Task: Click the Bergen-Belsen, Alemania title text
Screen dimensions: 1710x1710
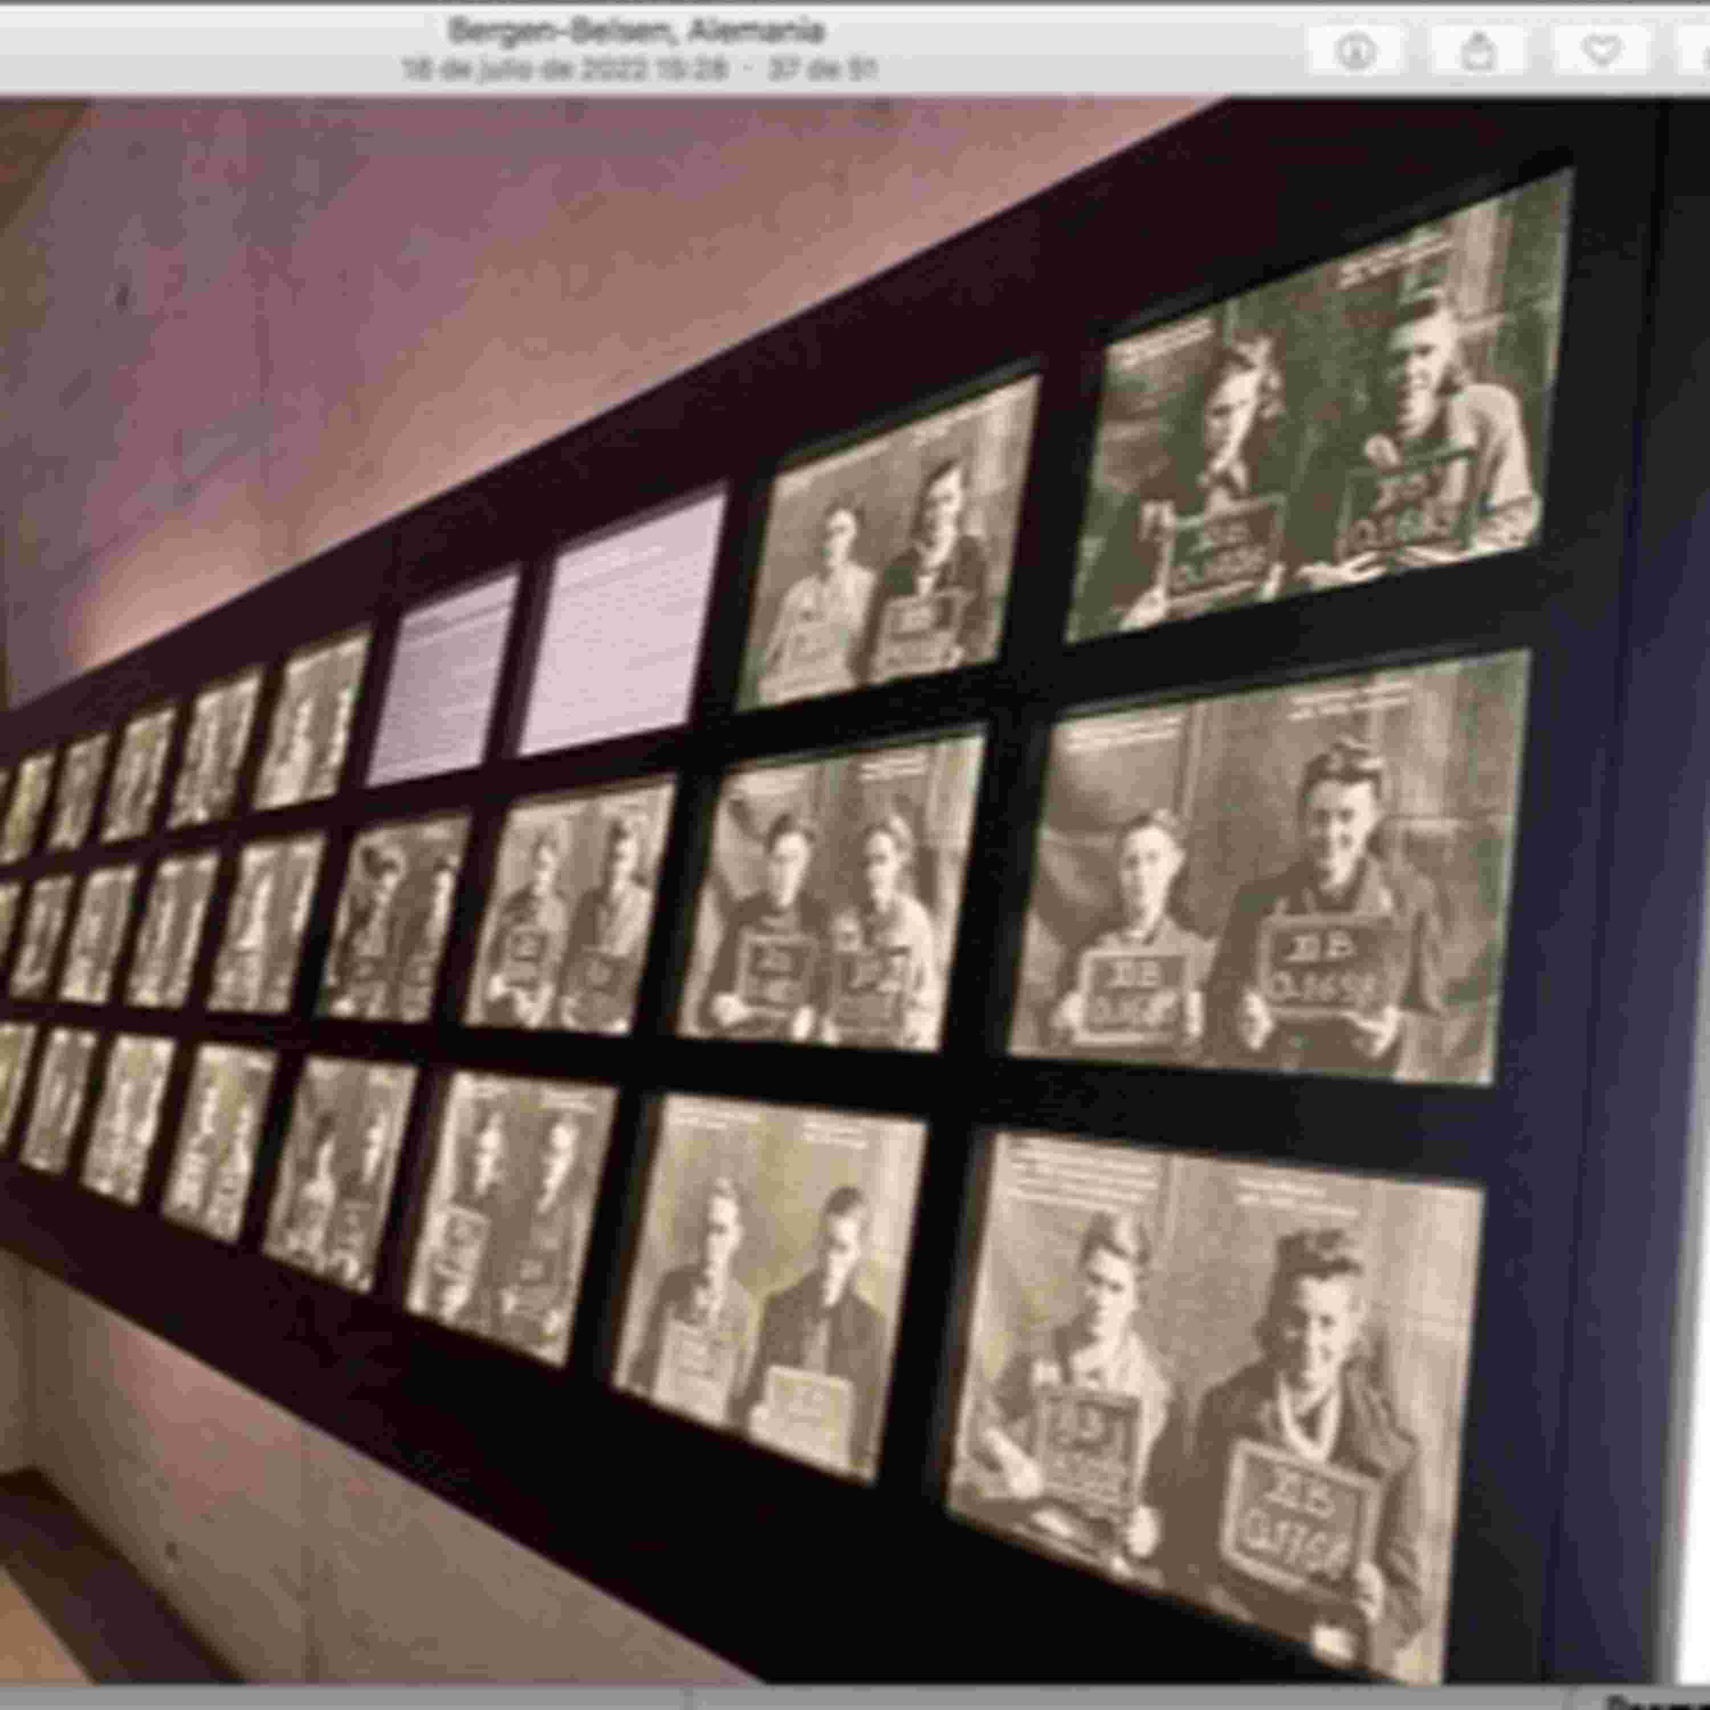Action: pyautogui.click(x=636, y=31)
